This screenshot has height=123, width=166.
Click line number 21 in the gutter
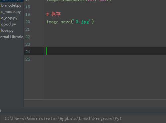point(28,30)
